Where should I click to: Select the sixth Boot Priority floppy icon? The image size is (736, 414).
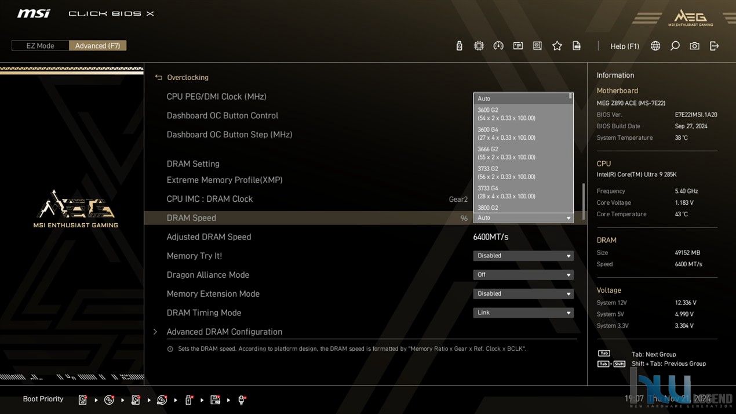[215, 400]
